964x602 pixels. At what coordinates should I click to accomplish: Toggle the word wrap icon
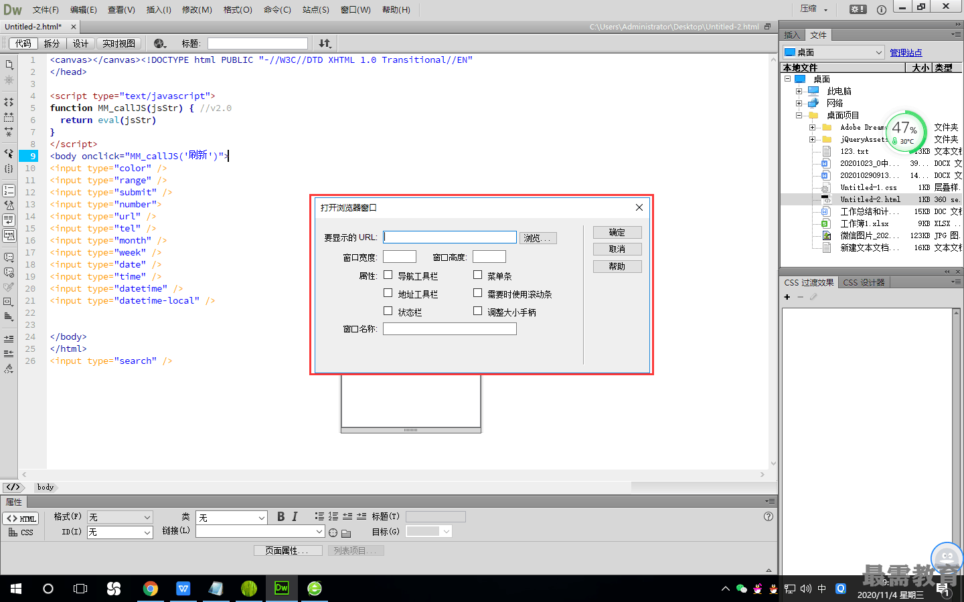(x=9, y=220)
